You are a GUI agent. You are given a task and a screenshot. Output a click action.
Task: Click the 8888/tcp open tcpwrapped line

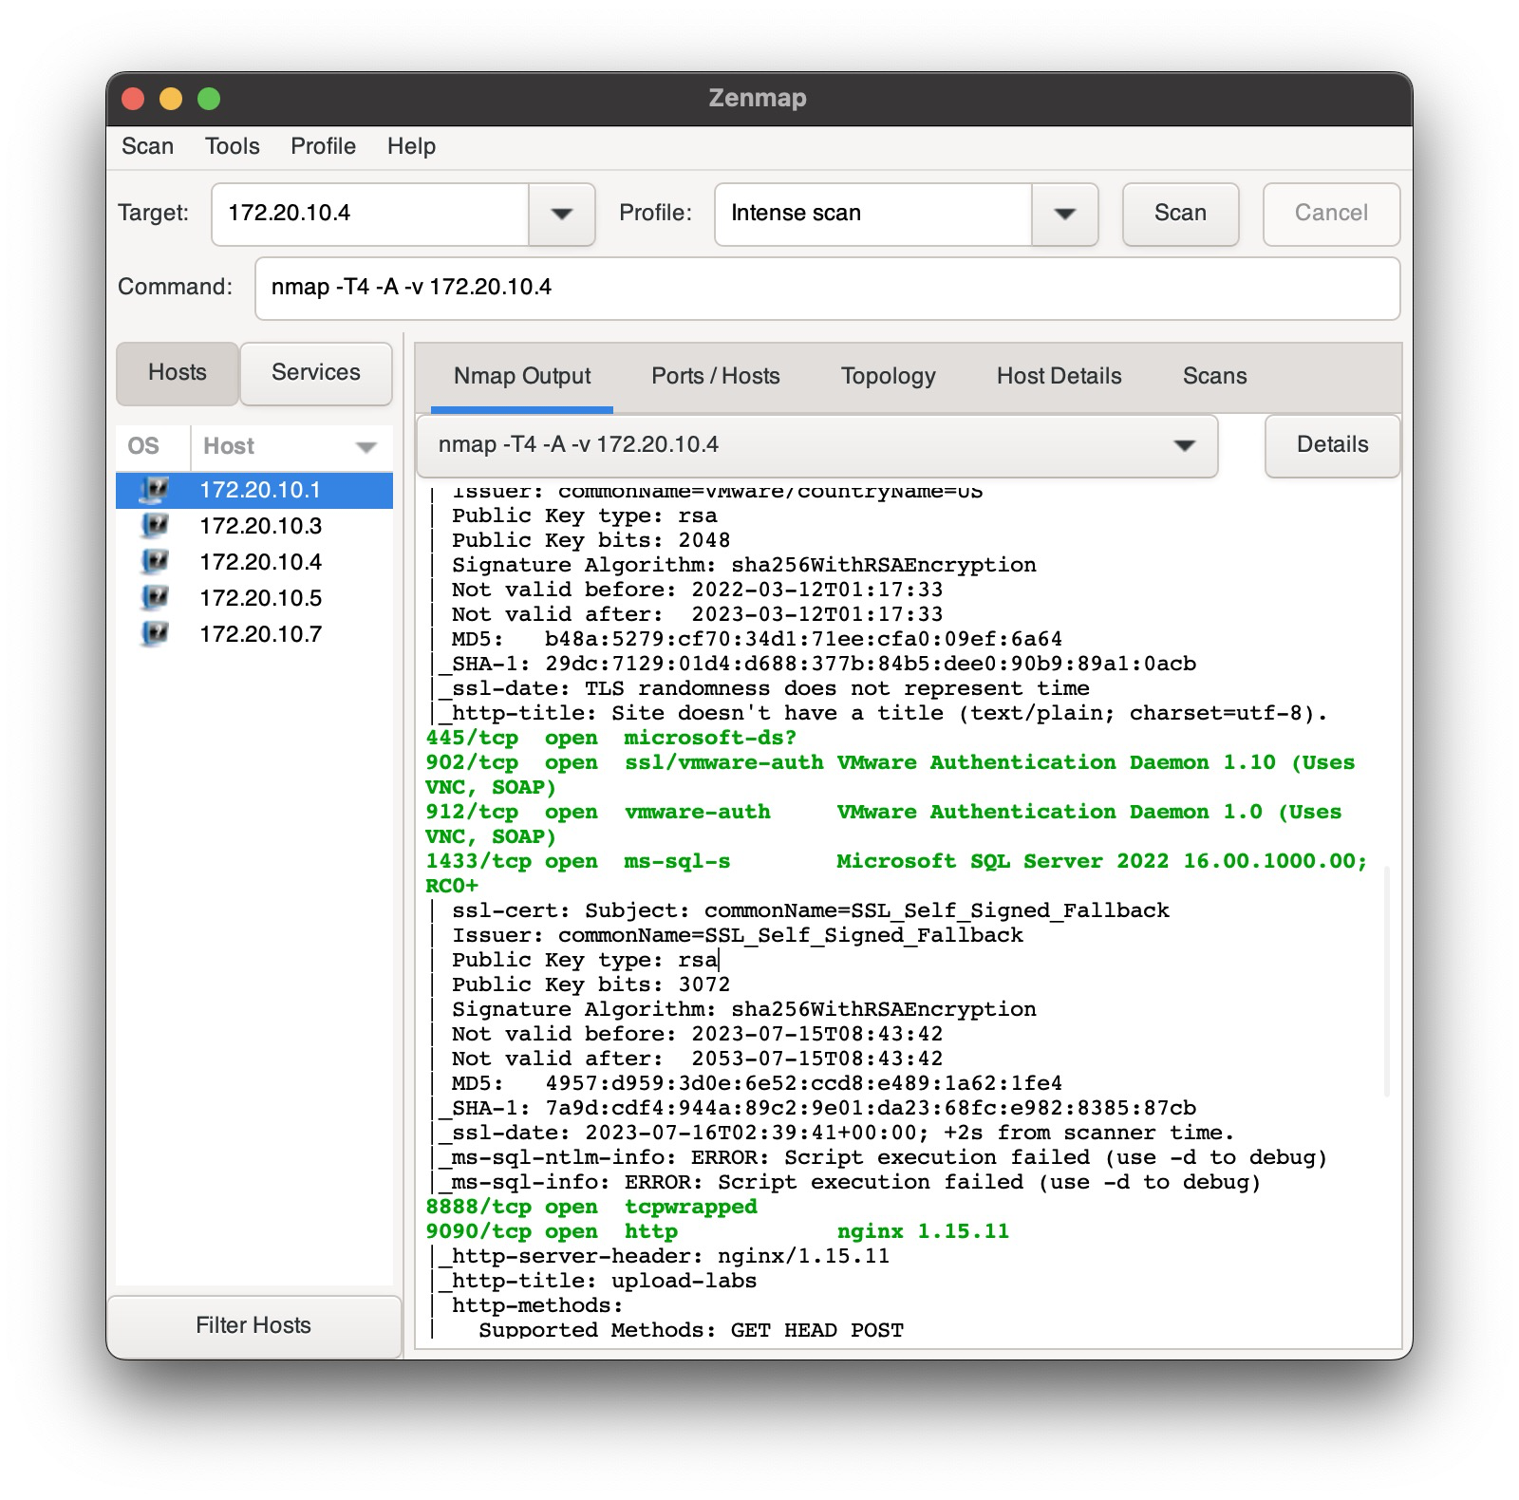coord(591,1208)
